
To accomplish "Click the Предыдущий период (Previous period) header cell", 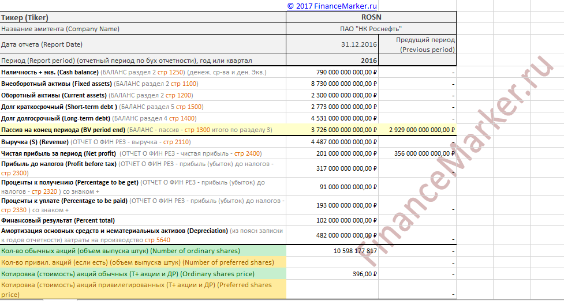I will [417, 44].
